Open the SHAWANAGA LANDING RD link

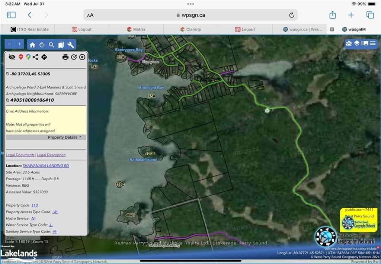[46, 165]
